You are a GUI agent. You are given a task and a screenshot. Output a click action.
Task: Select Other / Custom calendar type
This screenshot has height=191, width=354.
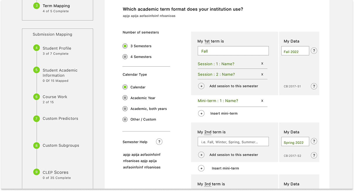pyautogui.click(x=125, y=119)
